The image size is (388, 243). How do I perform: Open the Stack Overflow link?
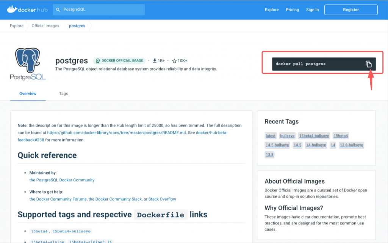point(162,199)
